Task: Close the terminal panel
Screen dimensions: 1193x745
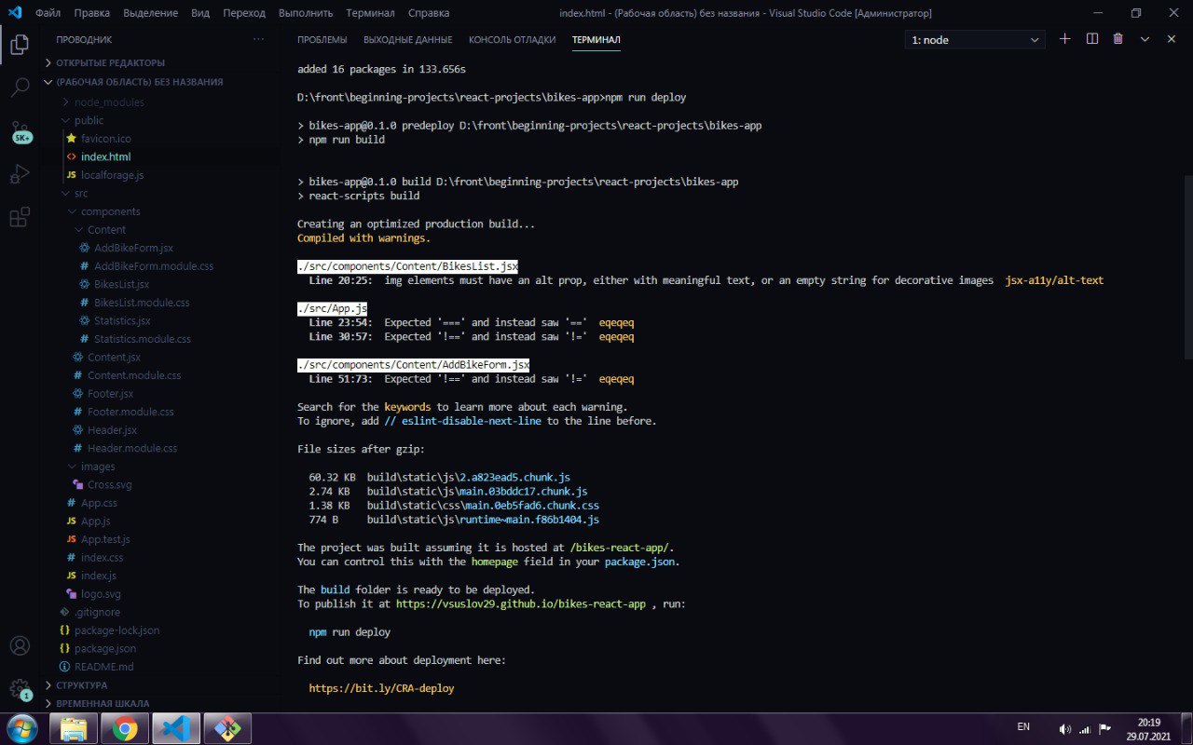Action: [1171, 39]
